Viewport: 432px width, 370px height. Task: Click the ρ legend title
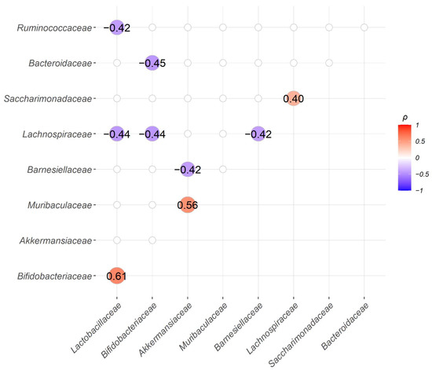[x=405, y=118]
